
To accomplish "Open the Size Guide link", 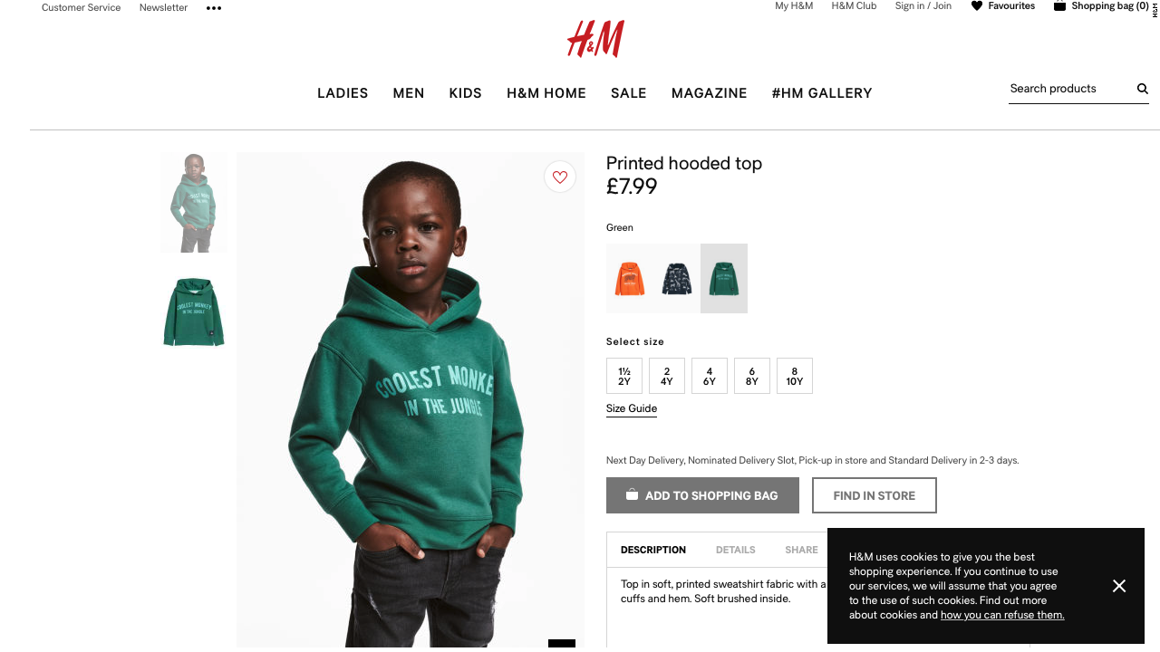I will point(632,408).
